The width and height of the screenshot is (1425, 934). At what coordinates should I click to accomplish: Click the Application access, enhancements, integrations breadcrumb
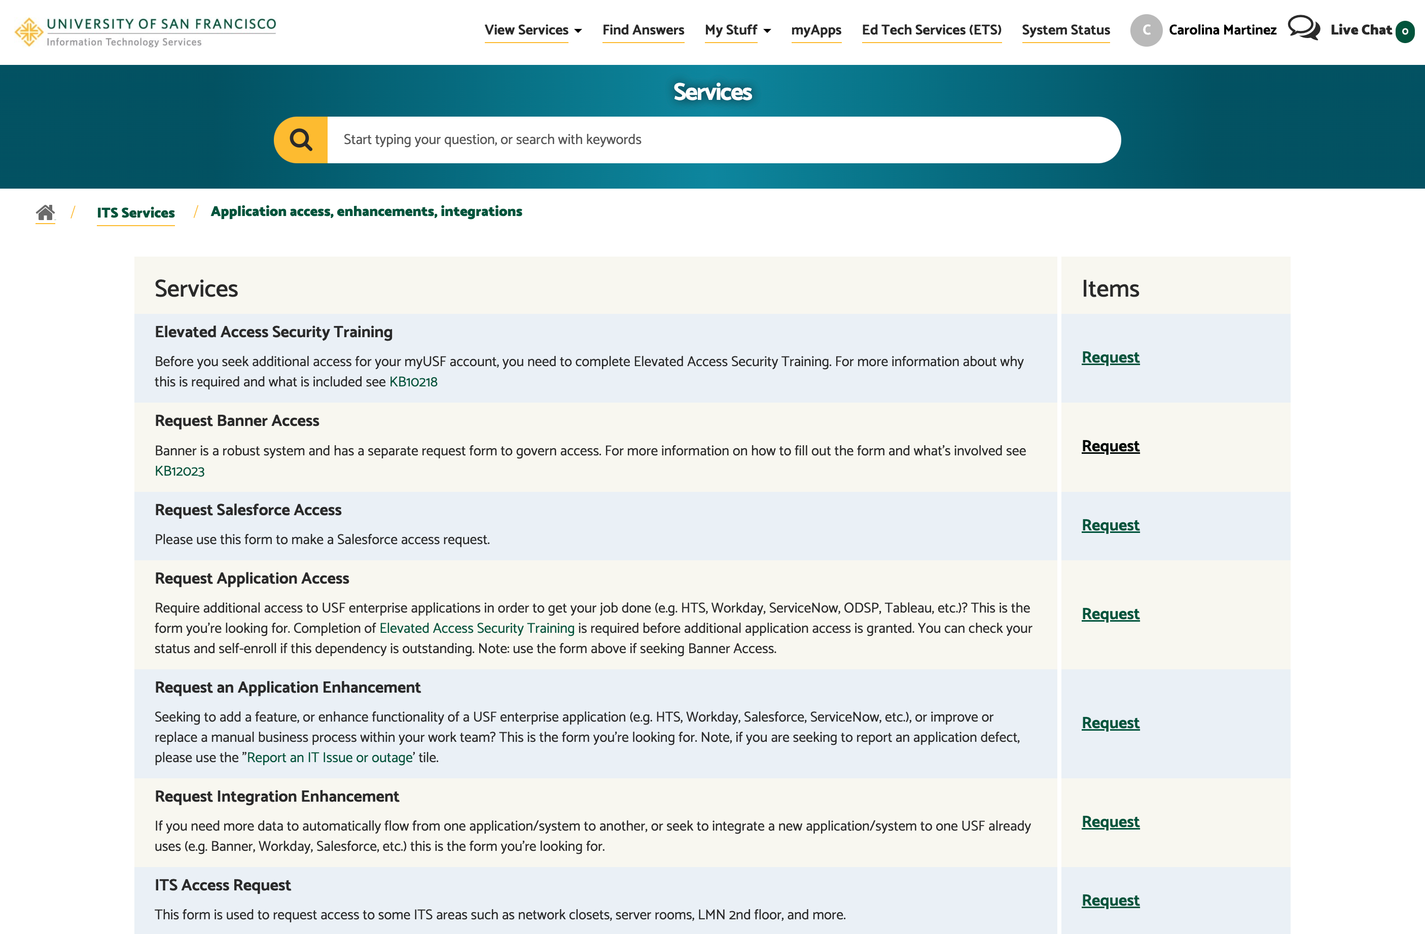[x=367, y=211]
